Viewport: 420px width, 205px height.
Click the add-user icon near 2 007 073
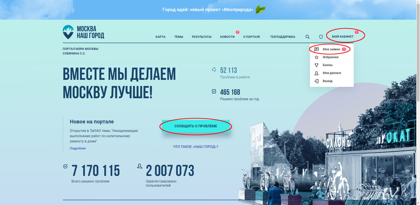[x=140, y=166]
